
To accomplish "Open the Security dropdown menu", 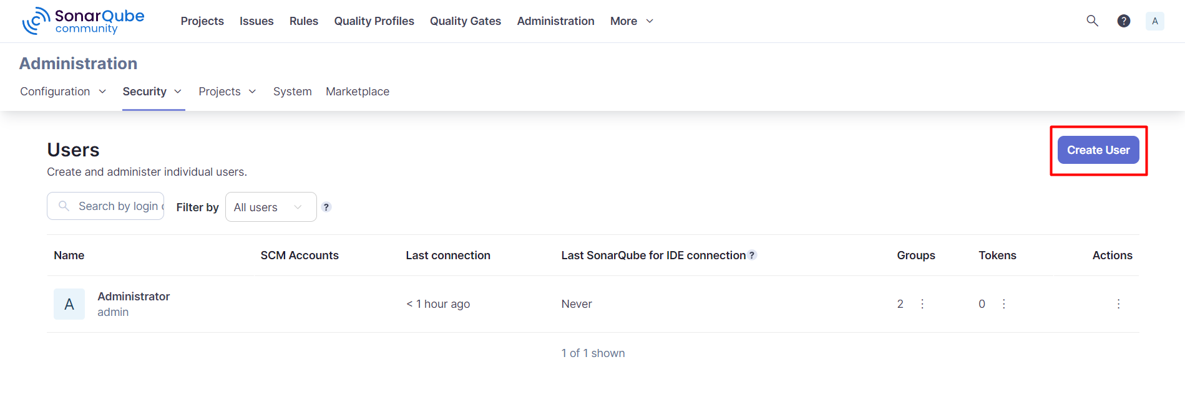I will [152, 91].
